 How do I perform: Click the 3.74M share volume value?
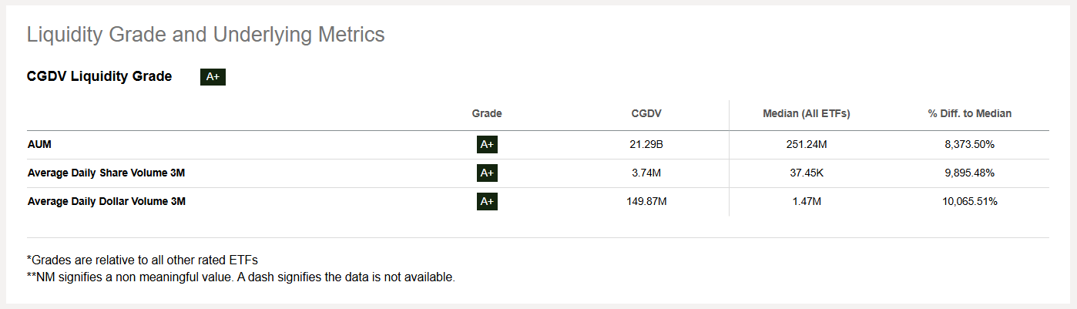tap(646, 173)
